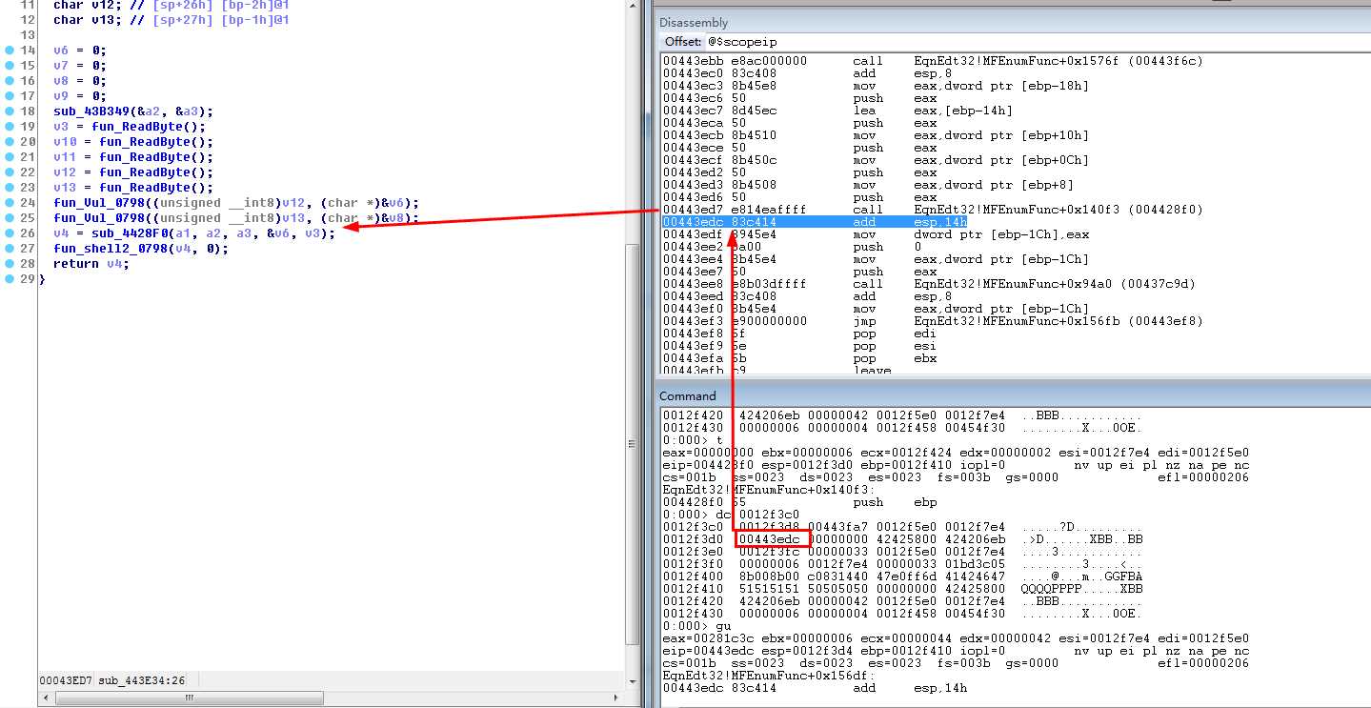1371x708 pixels.
Task: Click 'v6 = 0;' assignment line
Action: (x=80, y=50)
